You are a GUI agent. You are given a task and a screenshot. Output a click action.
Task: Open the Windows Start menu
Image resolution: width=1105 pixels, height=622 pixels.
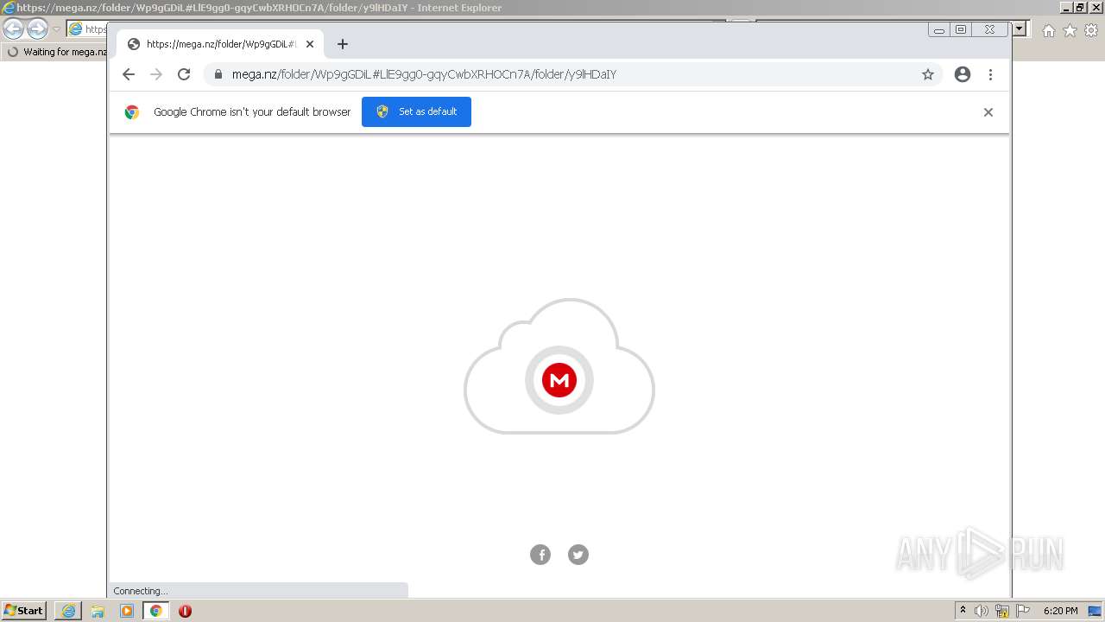(x=24, y=611)
